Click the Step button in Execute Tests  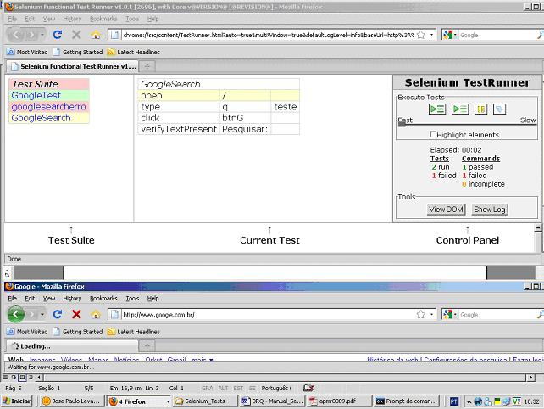(499, 109)
